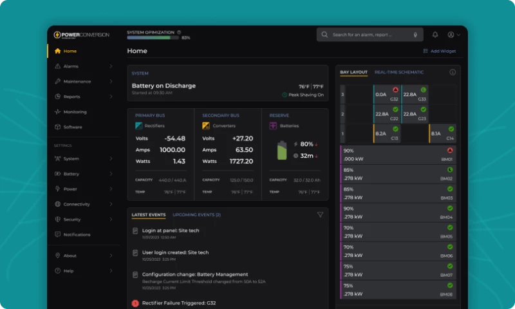
Task: Open the filter icon in events panel
Action: [x=320, y=214]
